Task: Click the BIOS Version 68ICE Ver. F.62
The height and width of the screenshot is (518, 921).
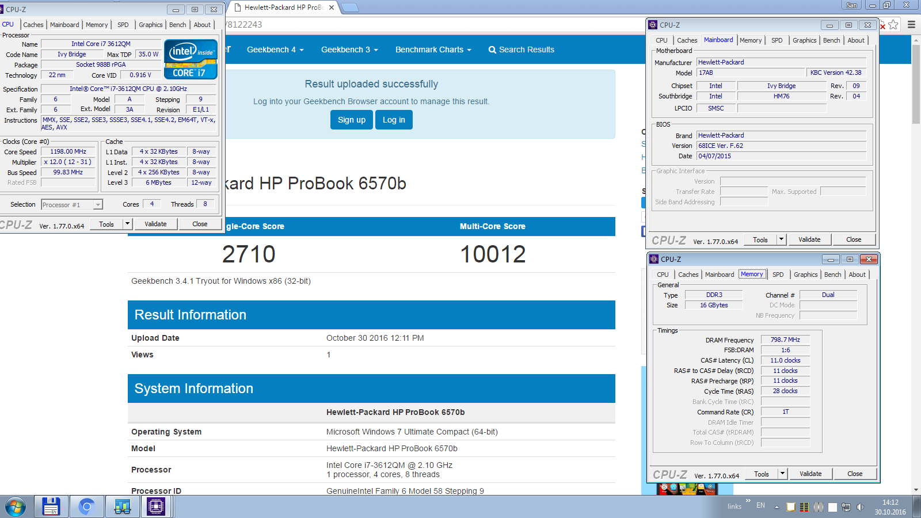Action: coord(781,146)
